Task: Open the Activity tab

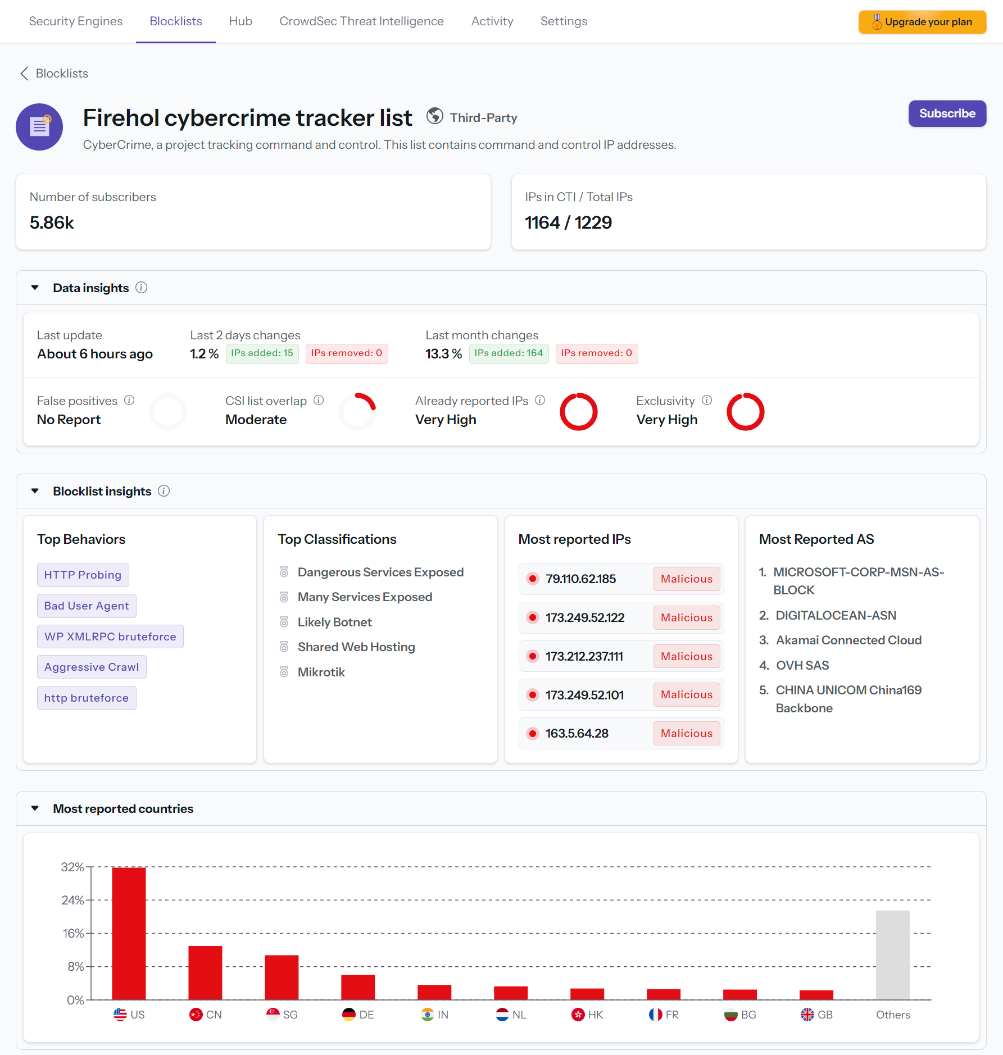Action: coord(492,21)
